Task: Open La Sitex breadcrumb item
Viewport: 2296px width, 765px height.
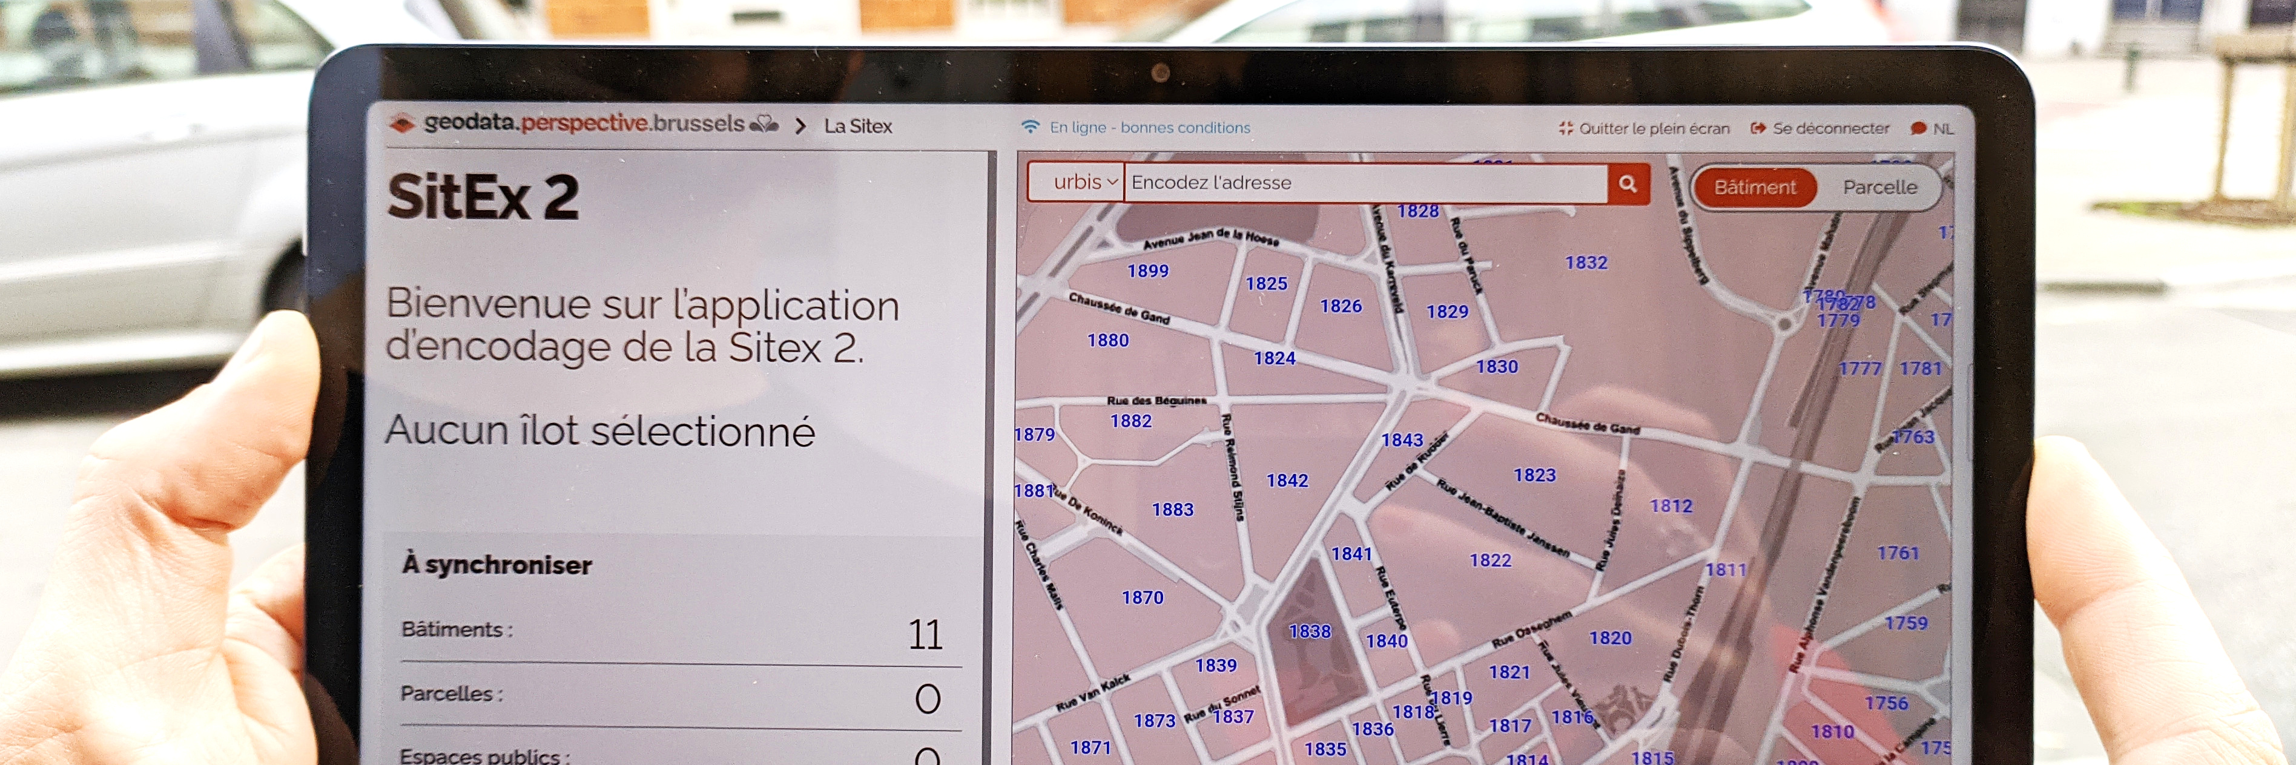Action: (857, 126)
